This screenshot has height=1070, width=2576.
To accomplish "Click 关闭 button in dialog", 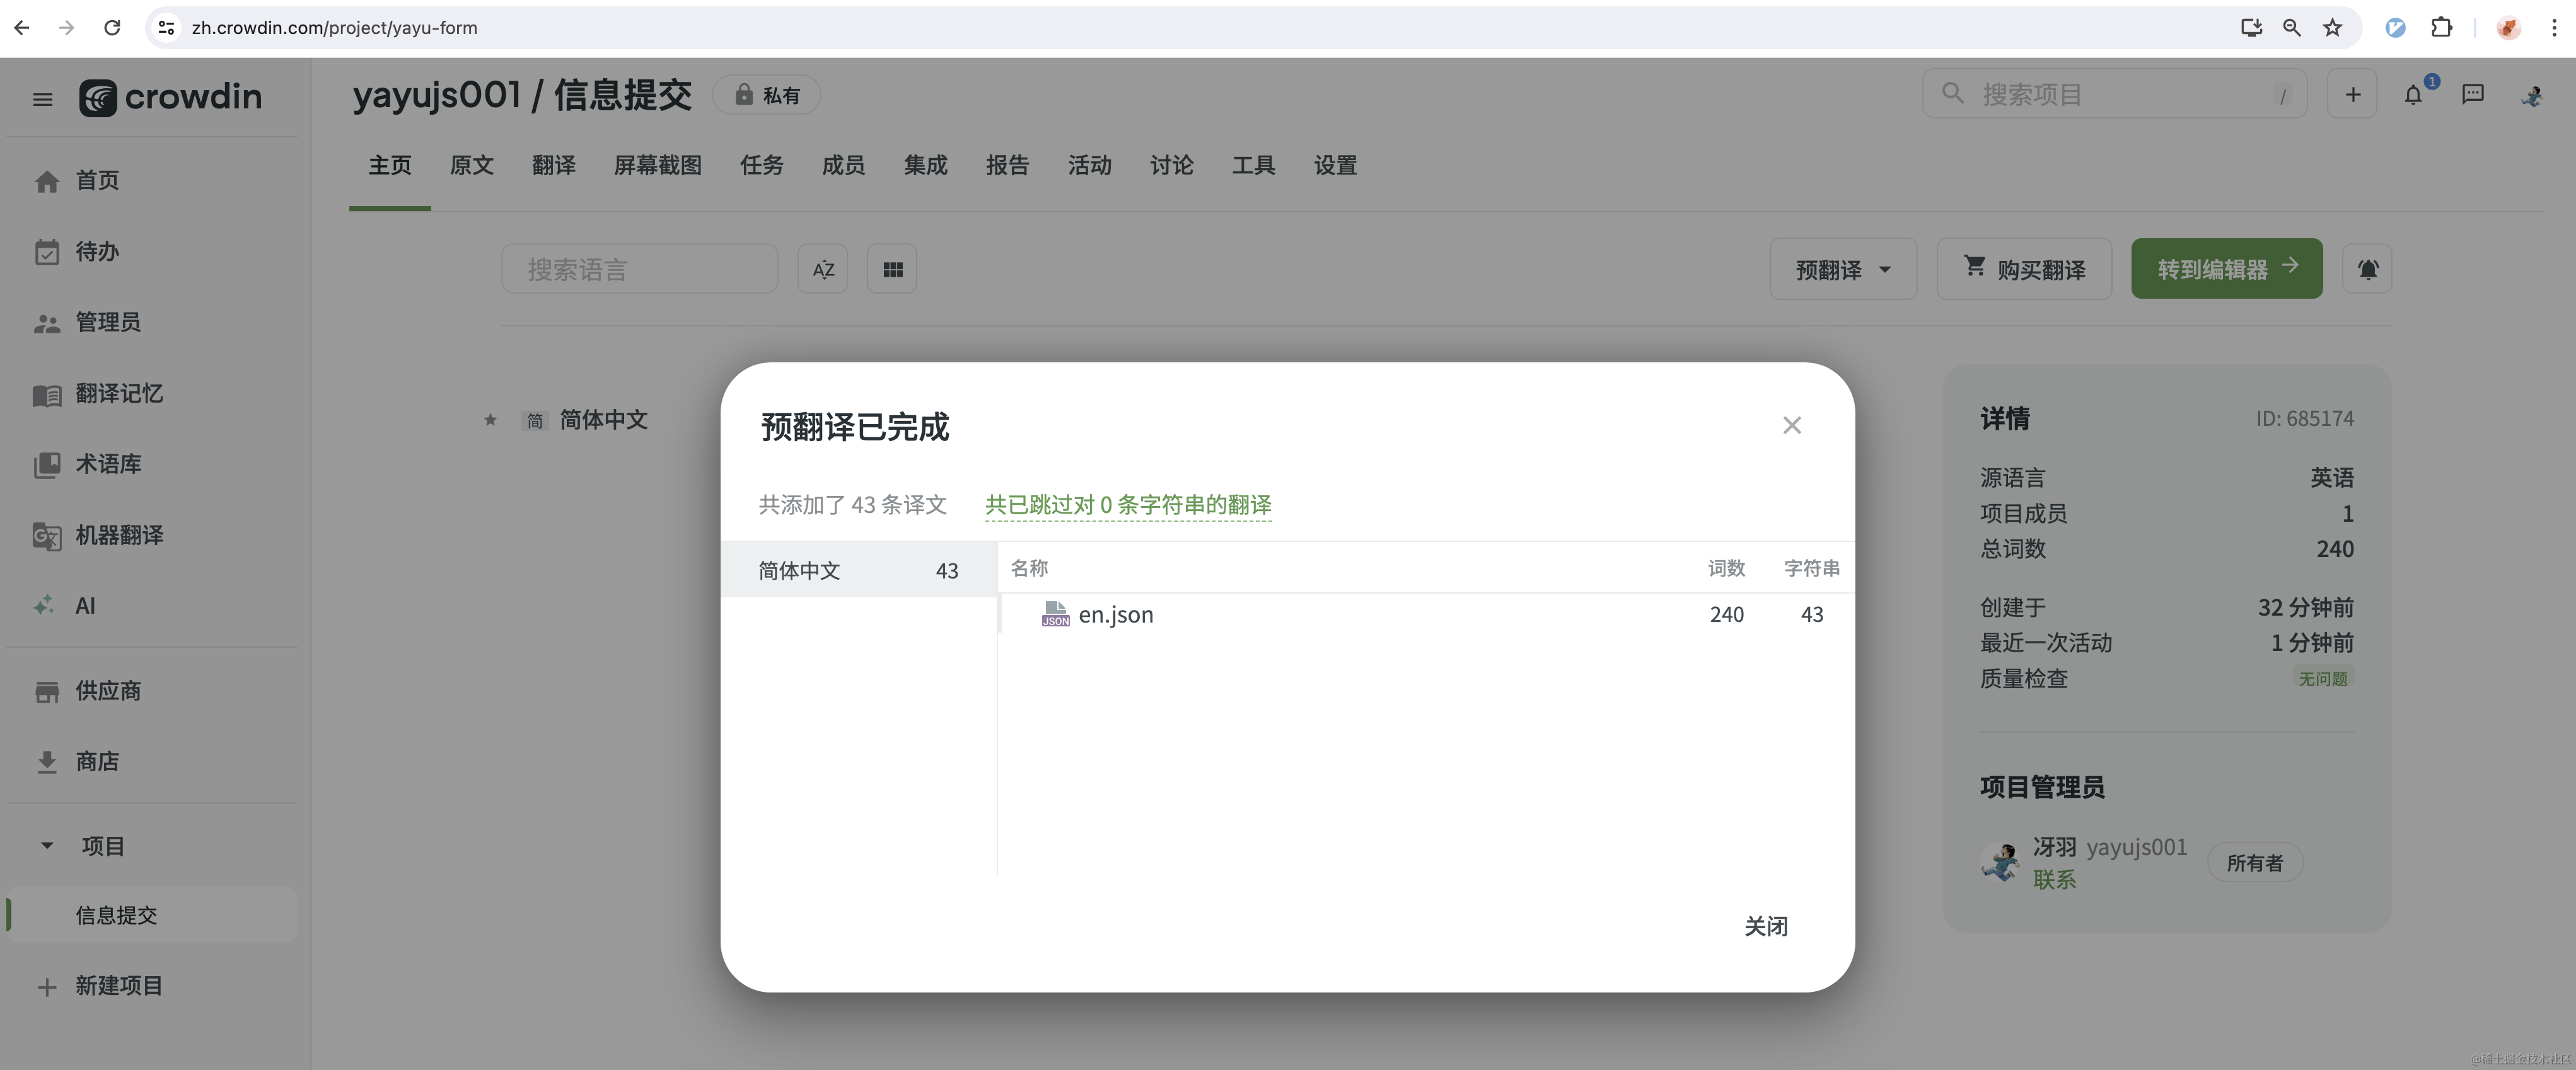I will pyautogui.click(x=1765, y=927).
